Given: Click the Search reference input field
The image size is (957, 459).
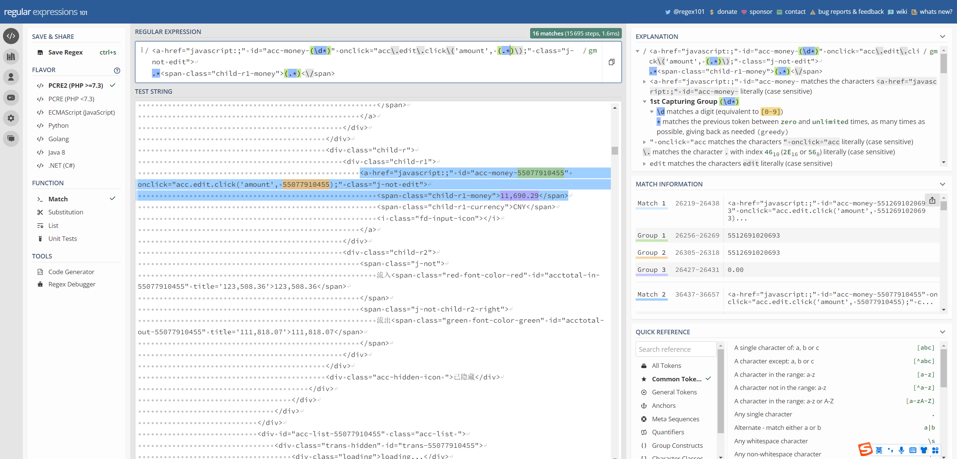Looking at the screenshot, I should pos(676,349).
